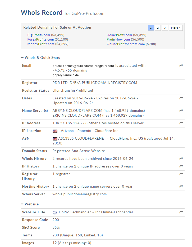Image resolution: width=192 pixels, height=247 pixels.
Task: Click the share arrow in the Dates row
Action: point(181,98)
